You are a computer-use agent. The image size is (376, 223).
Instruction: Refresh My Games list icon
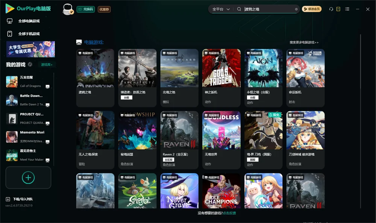click(x=30, y=64)
